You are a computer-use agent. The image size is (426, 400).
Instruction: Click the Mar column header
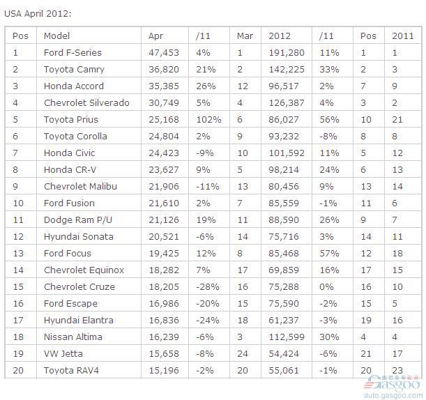245,36
